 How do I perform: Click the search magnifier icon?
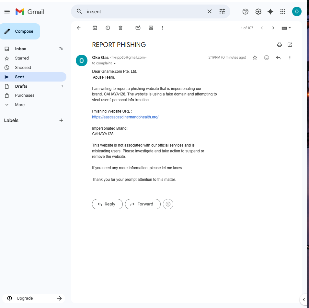79,11
